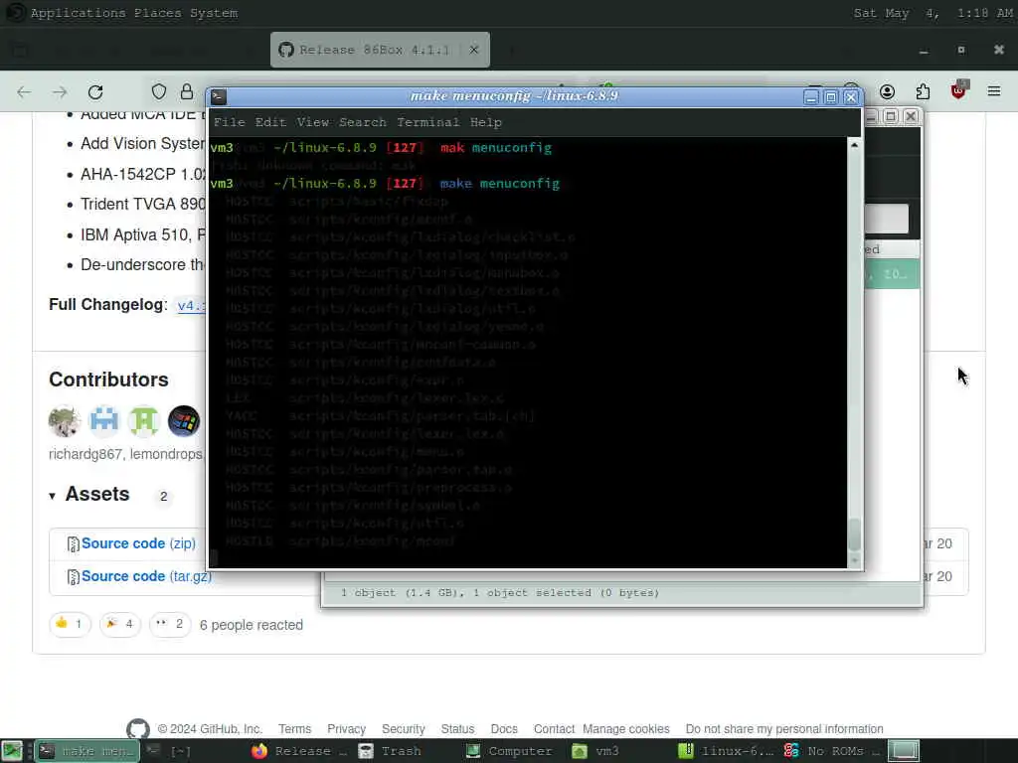Click the thumbs up reaction button
Image resolution: width=1018 pixels, height=763 pixels.
70,624
